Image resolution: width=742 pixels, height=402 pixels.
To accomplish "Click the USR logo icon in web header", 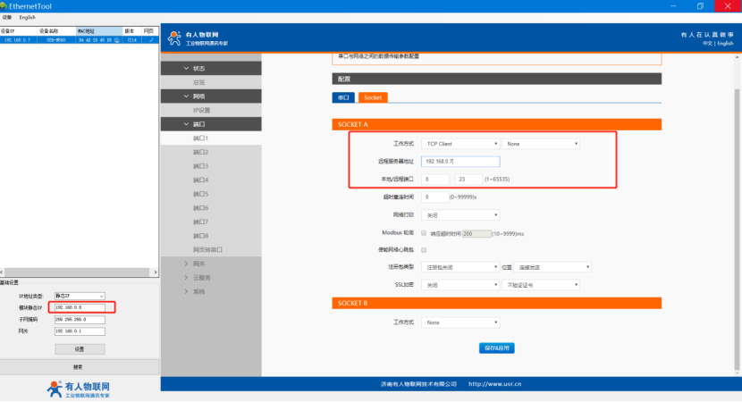I will point(173,38).
